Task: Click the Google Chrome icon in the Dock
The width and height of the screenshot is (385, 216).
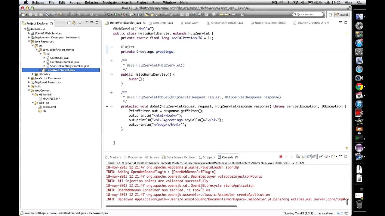Action: [359, 87]
